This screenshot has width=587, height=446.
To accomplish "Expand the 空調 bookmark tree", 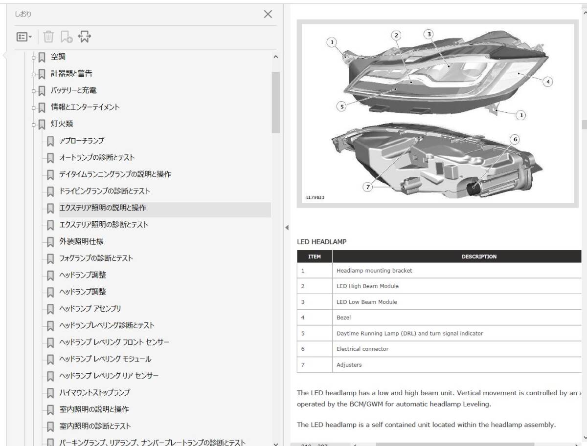I will tap(33, 57).
